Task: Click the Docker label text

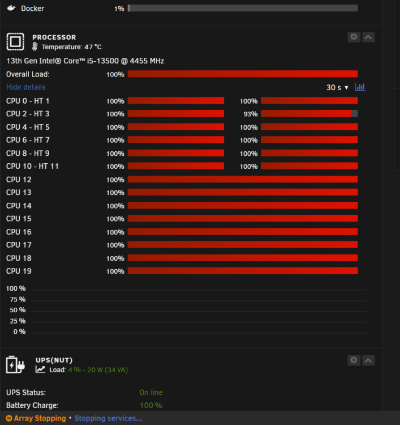Action: pyautogui.click(x=32, y=8)
